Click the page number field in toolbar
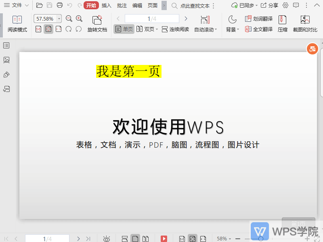Screen dimensions: 323x242 pos(152,19)
